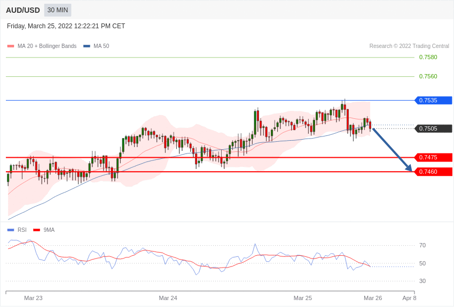Click the Mar 25 date label
Image resolution: width=454 pixels, height=307 pixels.
(x=303, y=298)
